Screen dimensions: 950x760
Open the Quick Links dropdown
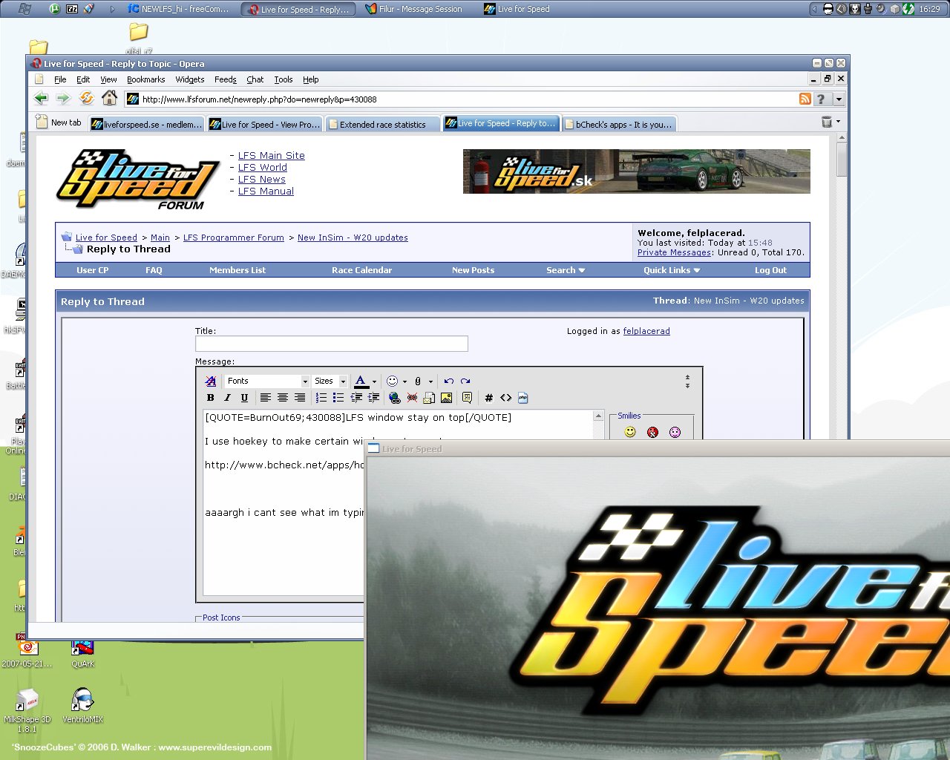click(672, 270)
